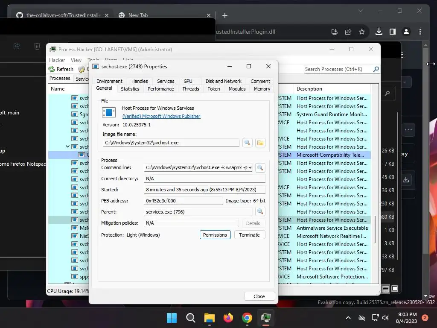Open the Memory tab
Viewport: 437px width, 328px height.
pos(262,89)
